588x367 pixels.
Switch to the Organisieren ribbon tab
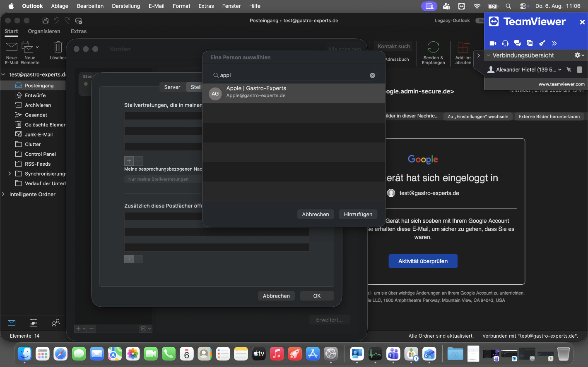pyautogui.click(x=44, y=31)
